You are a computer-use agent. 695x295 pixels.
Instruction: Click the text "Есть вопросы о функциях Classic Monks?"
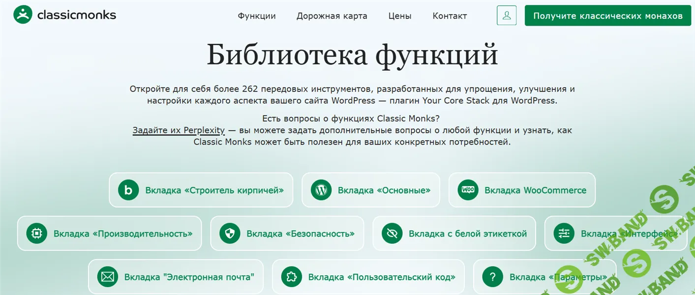[351, 118]
